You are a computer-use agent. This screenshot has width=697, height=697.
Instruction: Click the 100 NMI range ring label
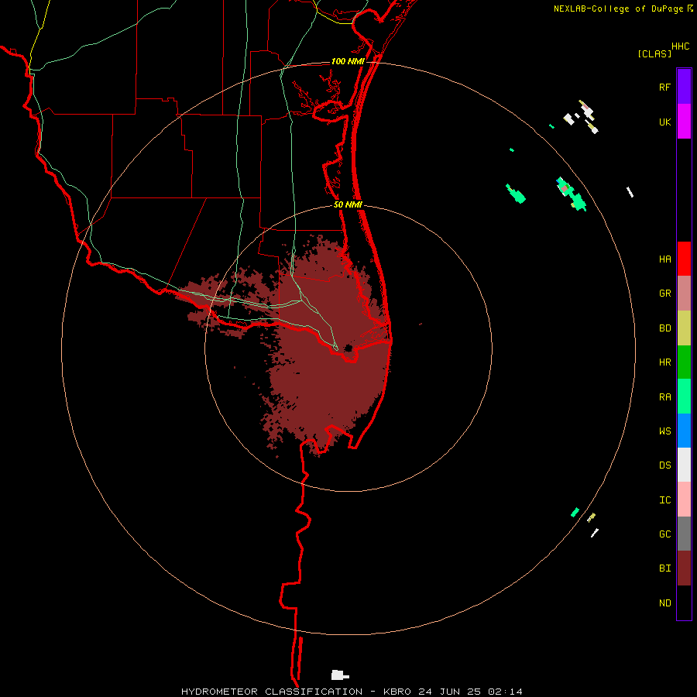point(347,61)
